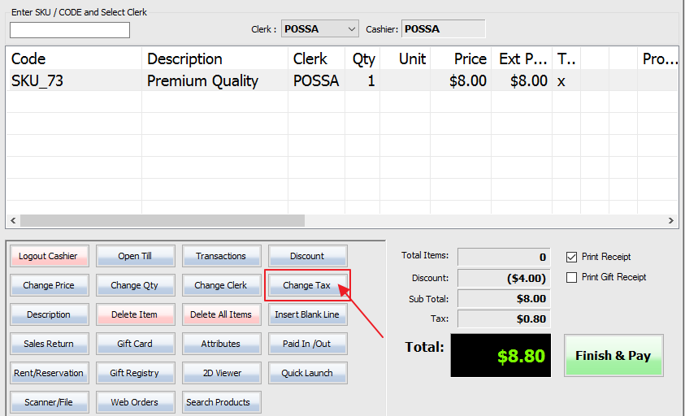Viewport: 685px width, 416px height.
Task: Click the quantity 1 cell
Action: click(362, 80)
